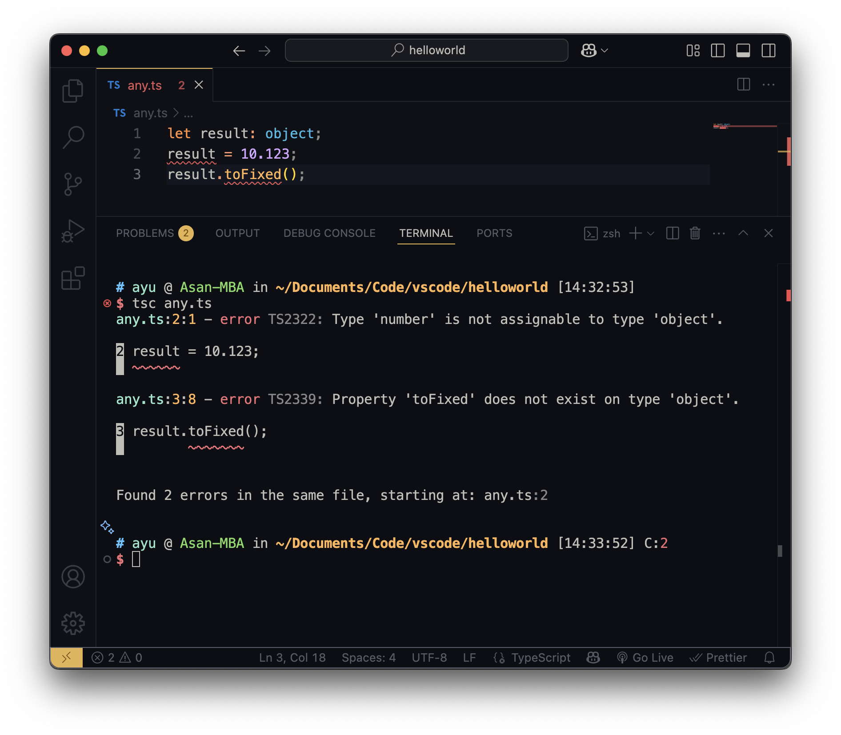Click Ln 3, Col 18 cursor position
The width and height of the screenshot is (841, 735).
click(x=292, y=658)
